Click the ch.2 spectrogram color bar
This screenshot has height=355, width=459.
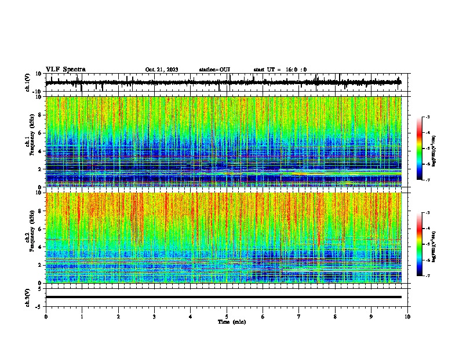click(419, 244)
